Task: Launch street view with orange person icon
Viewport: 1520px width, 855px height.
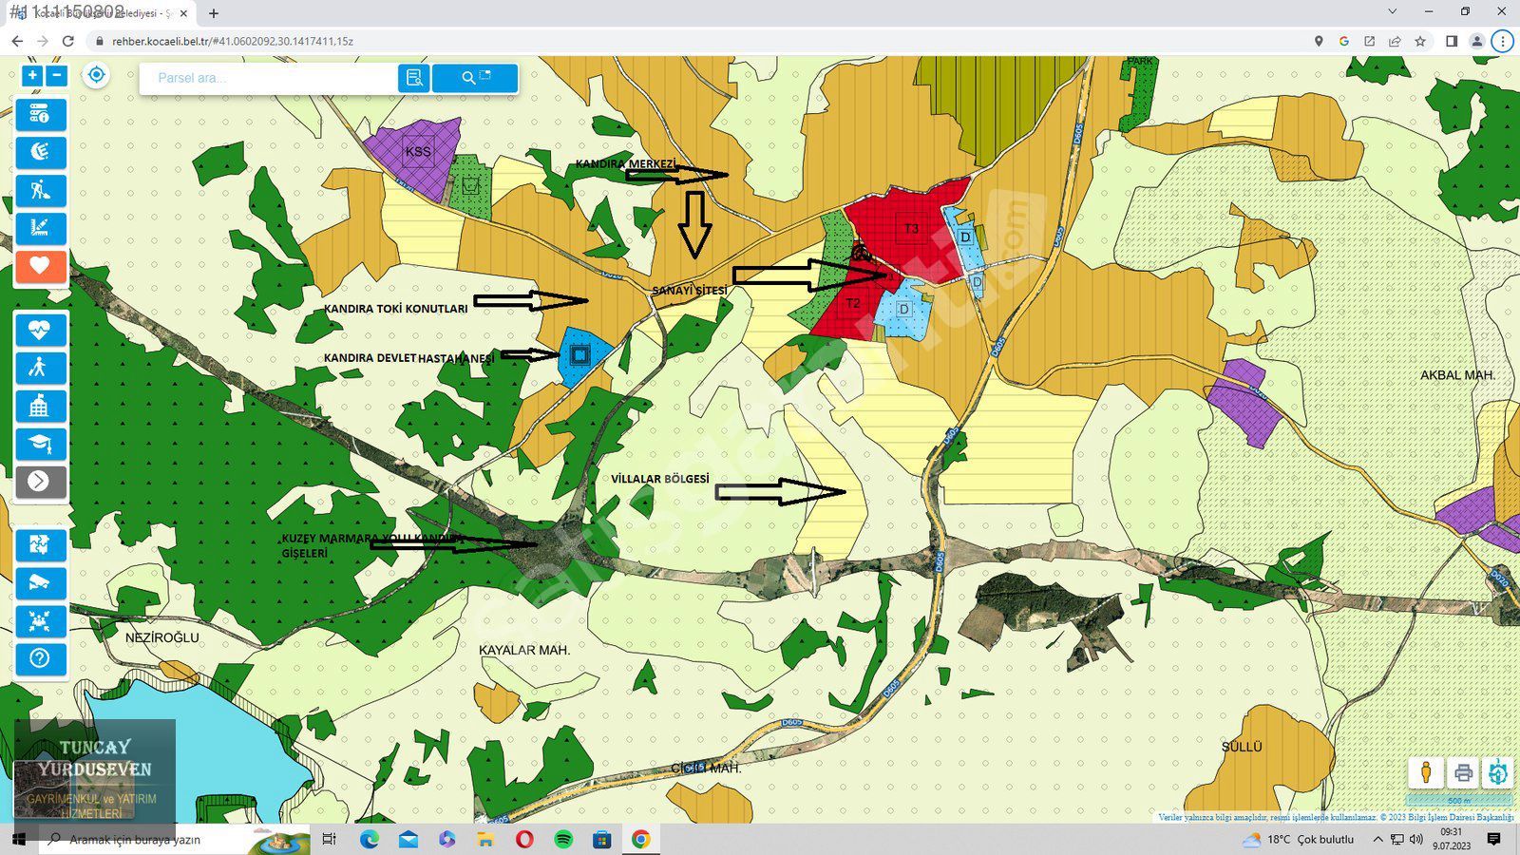Action: coord(1426,772)
